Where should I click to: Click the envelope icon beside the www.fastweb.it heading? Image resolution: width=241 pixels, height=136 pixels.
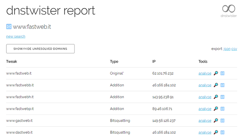pyautogui.click(x=9, y=26)
